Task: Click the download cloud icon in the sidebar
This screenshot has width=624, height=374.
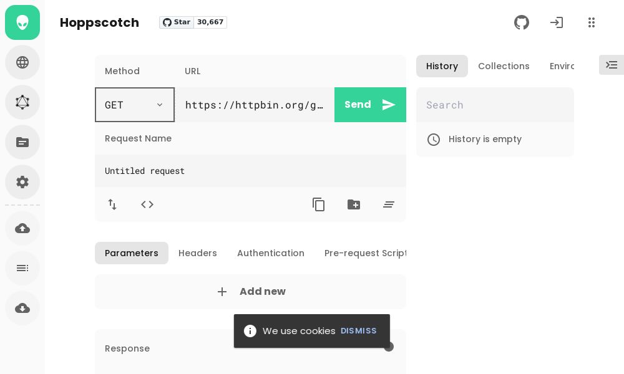Action: pyautogui.click(x=22, y=308)
